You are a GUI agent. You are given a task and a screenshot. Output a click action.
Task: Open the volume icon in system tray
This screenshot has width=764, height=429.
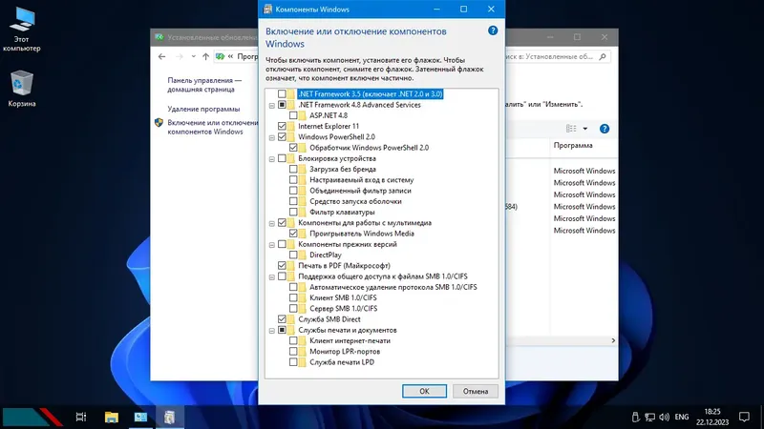tap(664, 417)
